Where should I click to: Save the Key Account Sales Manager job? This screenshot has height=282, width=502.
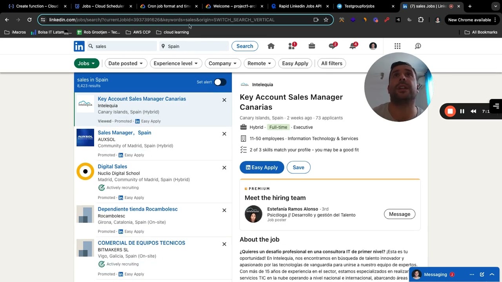point(298,167)
